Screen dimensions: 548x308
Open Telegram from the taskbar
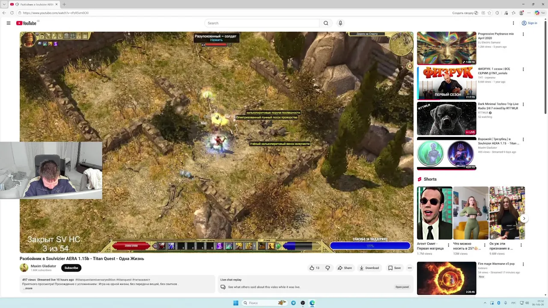point(293,303)
